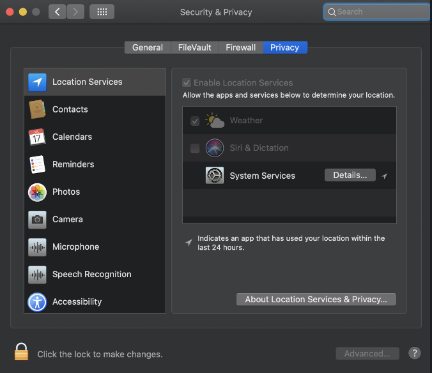Select Camera label in sidebar
The width and height of the screenshot is (432, 373).
point(68,220)
